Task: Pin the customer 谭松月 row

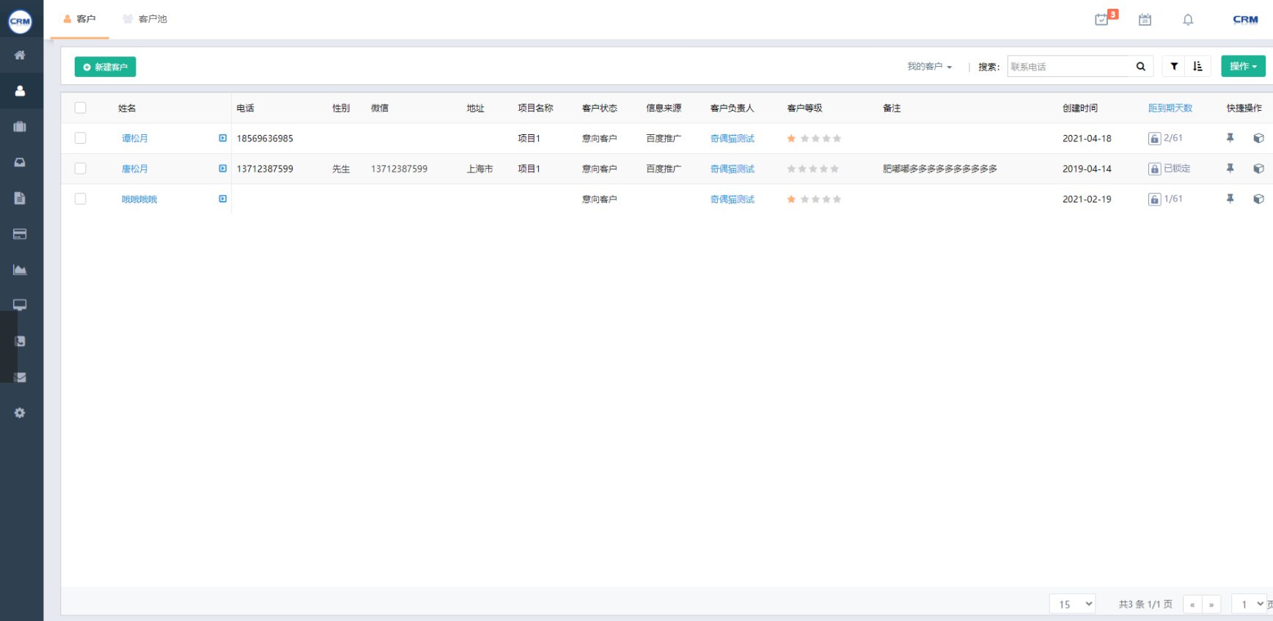Action: pyautogui.click(x=1230, y=138)
